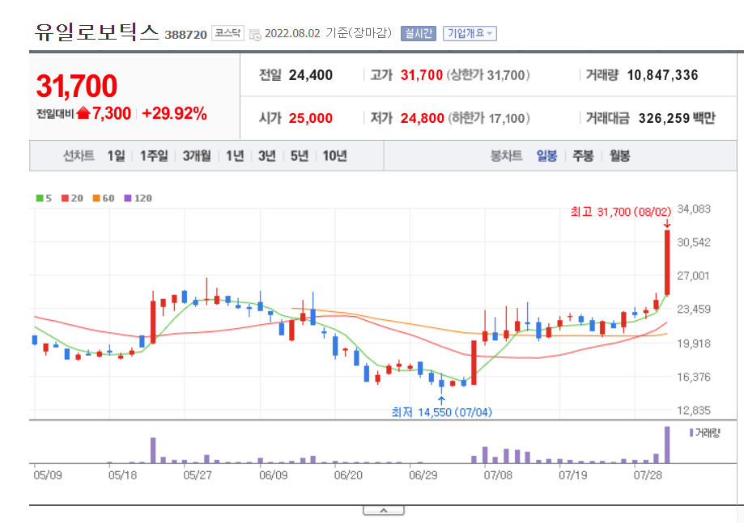Click the current price 31,700

76,86
